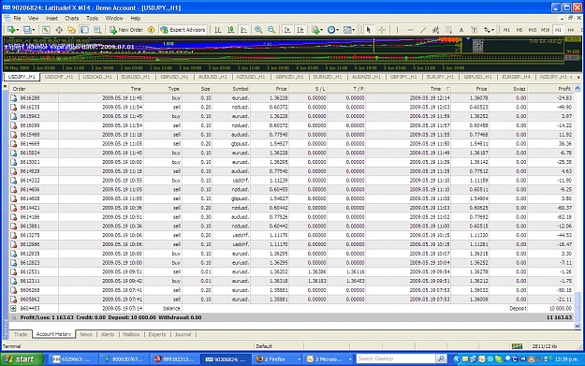
Task: Open the Profiles dropdown in toolbar
Action: click(x=29, y=30)
